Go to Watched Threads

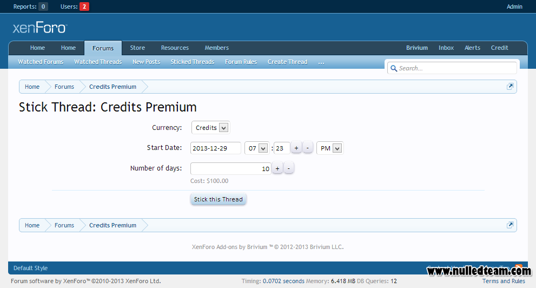98,62
